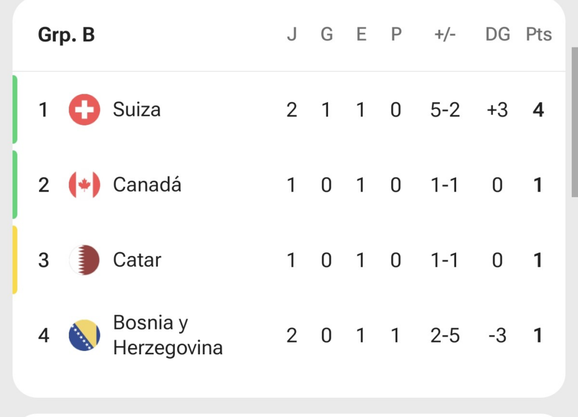
Task: Click the +/- column header
Action: tap(445, 34)
